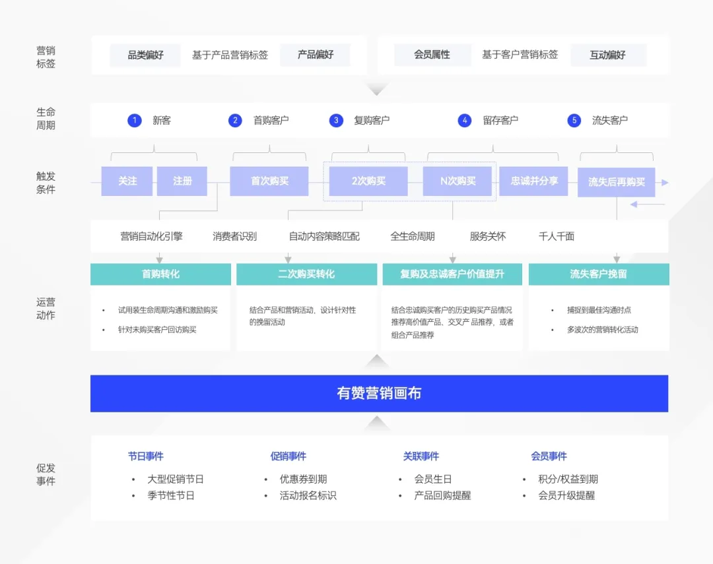Click the 优惠券到期 item
The width and height of the screenshot is (713, 564).
[303, 479]
